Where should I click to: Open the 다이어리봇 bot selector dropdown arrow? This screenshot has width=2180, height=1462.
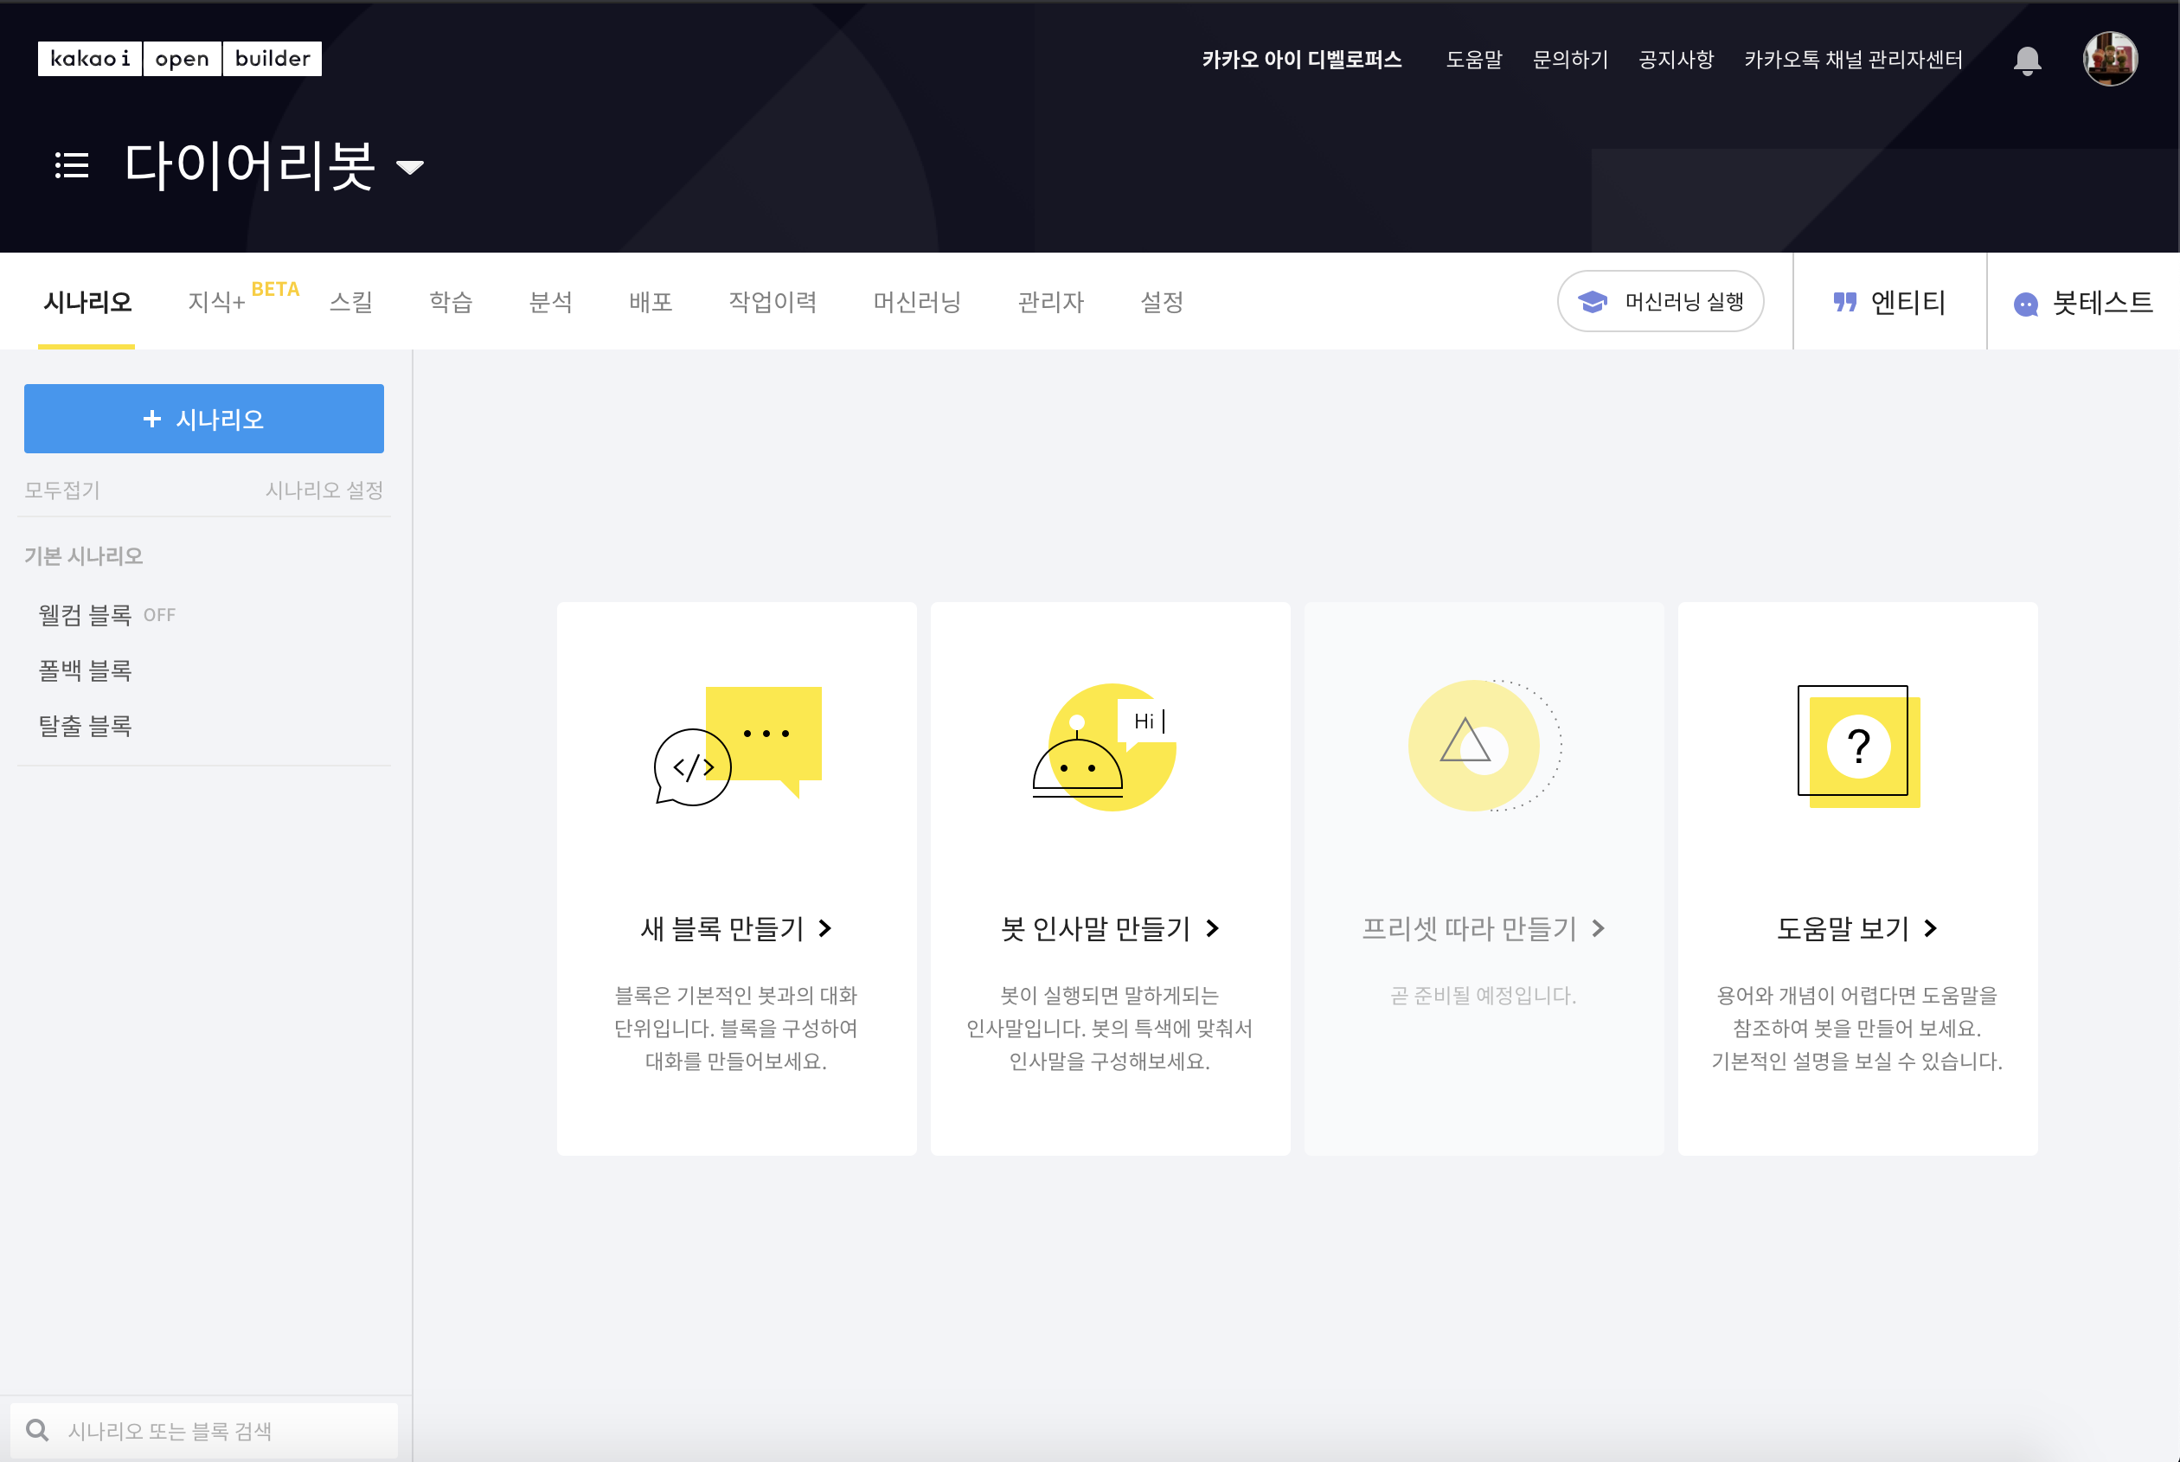tap(410, 168)
